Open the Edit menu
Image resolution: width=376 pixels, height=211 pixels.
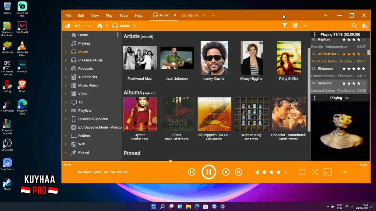pyautogui.click(x=81, y=16)
